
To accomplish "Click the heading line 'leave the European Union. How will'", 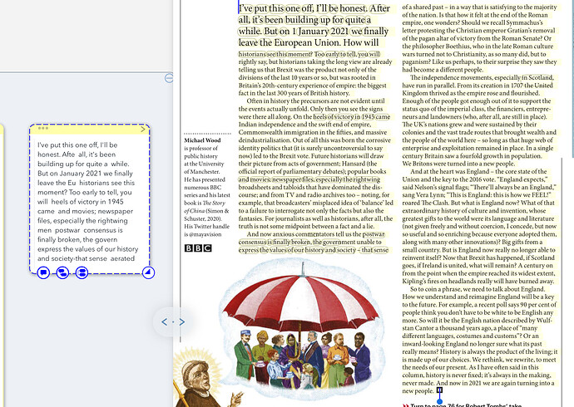I will coord(309,42).
